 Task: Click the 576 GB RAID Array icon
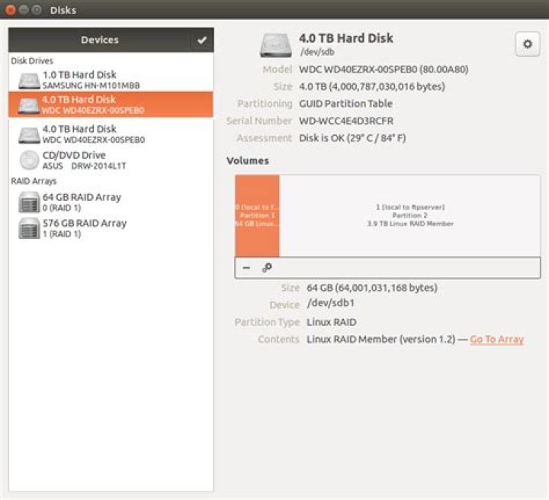pyautogui.click(x=30, y=228)
